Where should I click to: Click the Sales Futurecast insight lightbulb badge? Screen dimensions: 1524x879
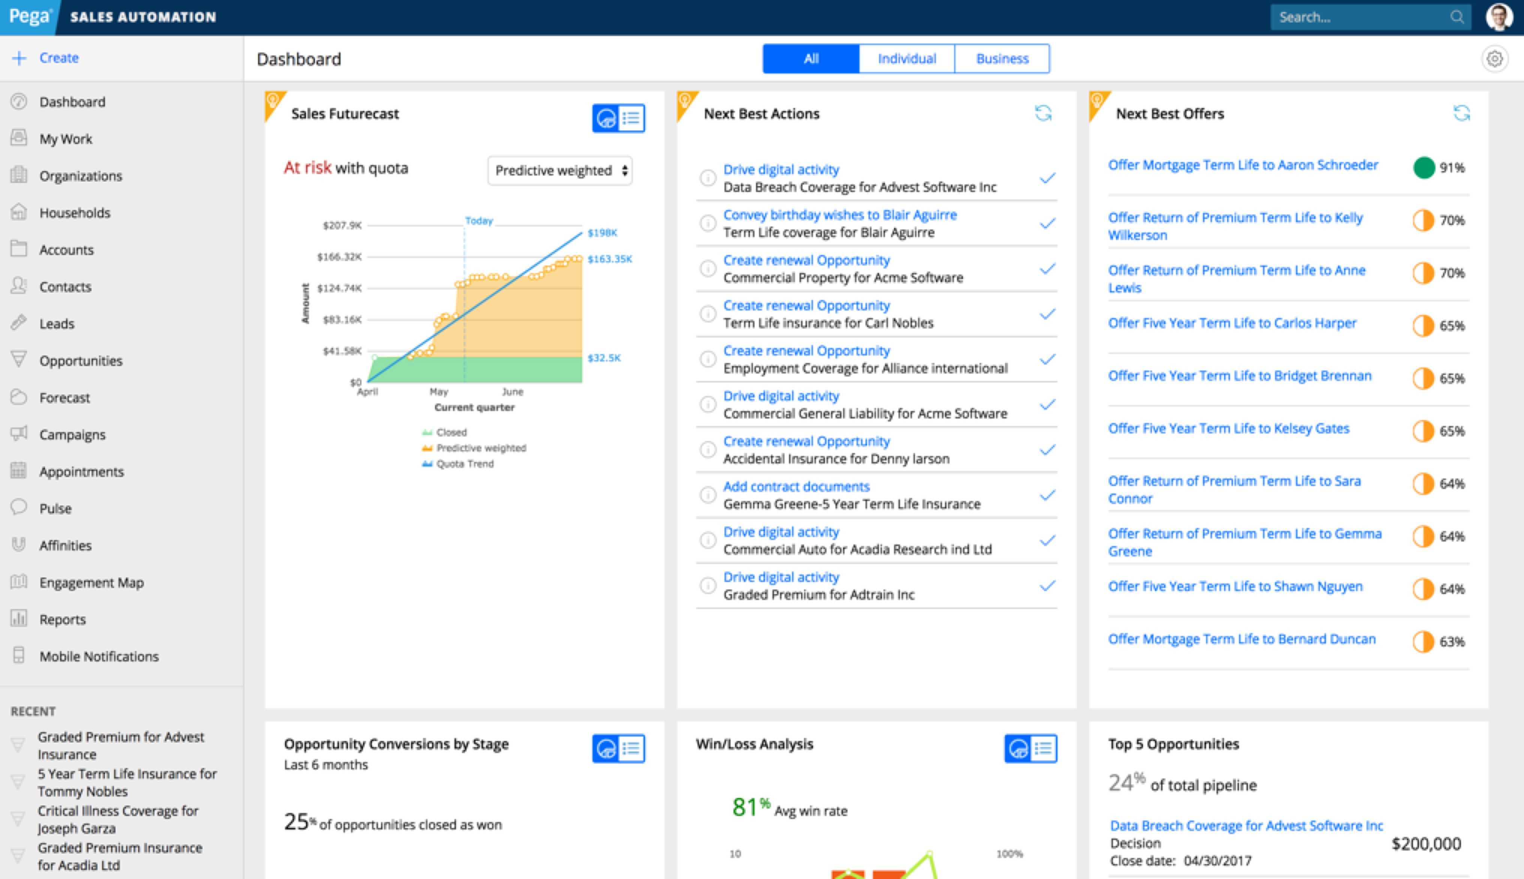click(272, 100)
